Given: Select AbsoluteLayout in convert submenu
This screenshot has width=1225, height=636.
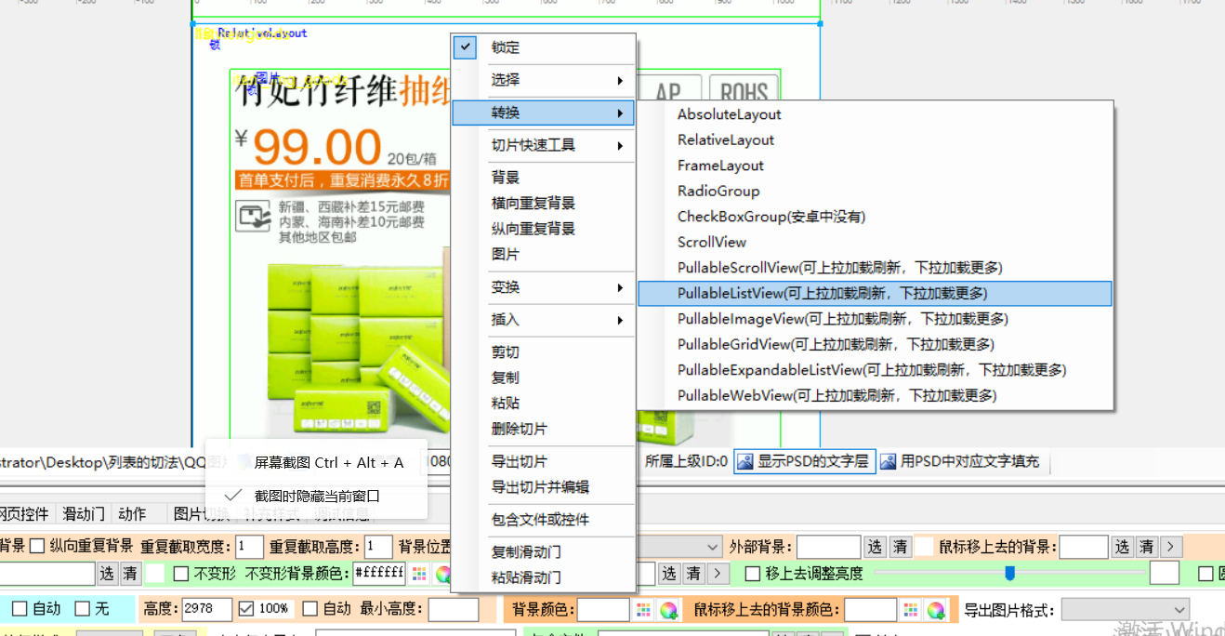Looking at the screenshot, I should [x=875, y=114].
